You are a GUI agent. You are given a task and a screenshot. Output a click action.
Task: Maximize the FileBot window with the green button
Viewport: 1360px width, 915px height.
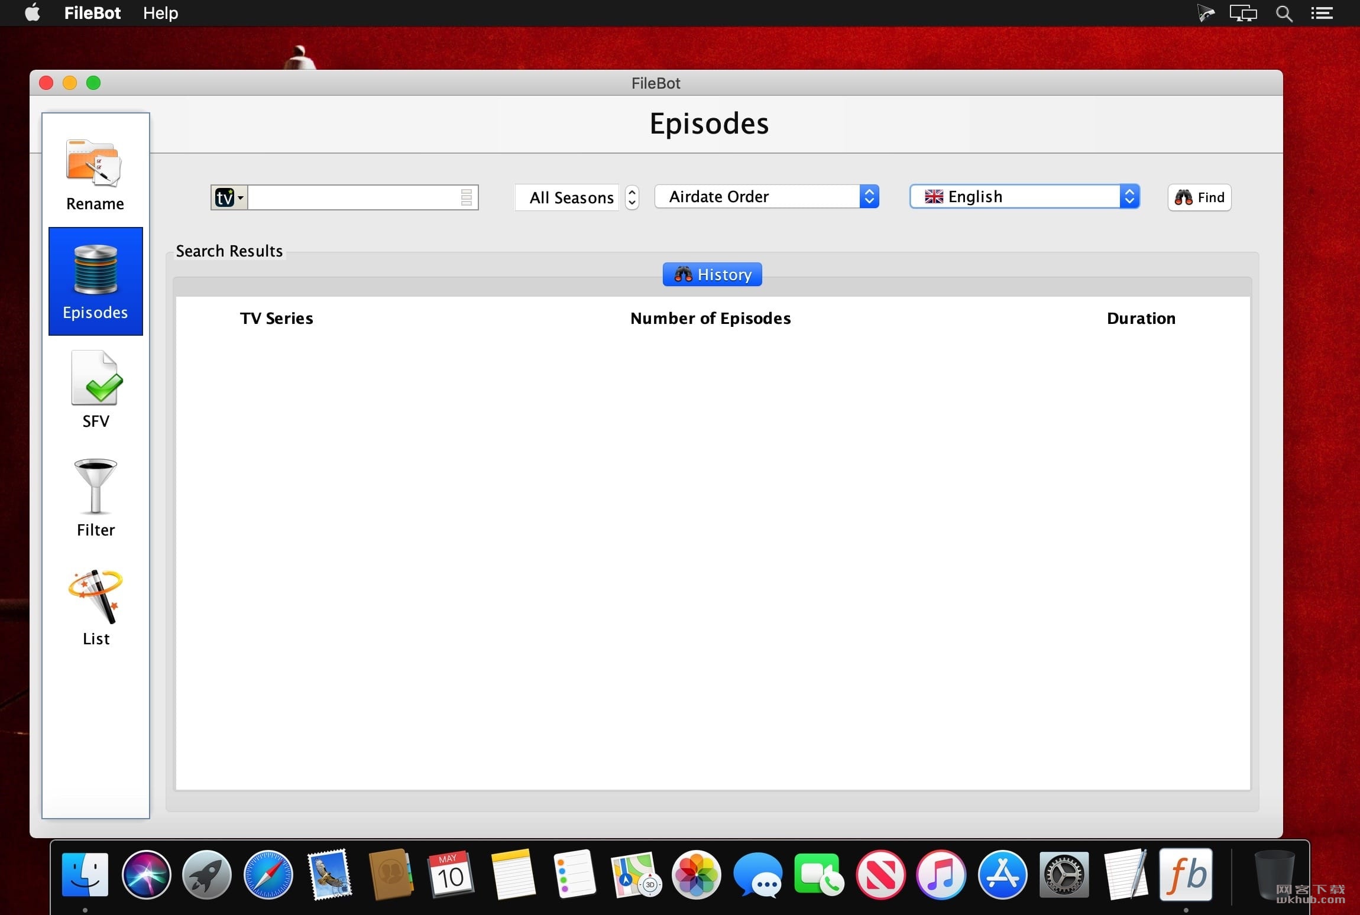[x=93, y=83]
